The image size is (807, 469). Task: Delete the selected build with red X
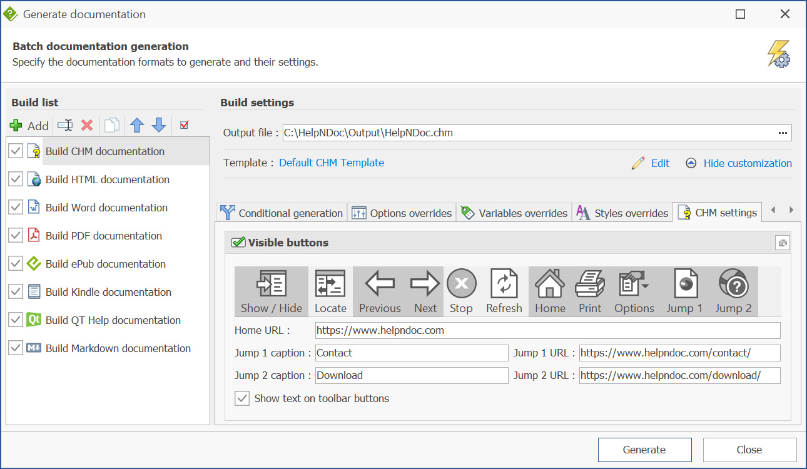(87, 126)
